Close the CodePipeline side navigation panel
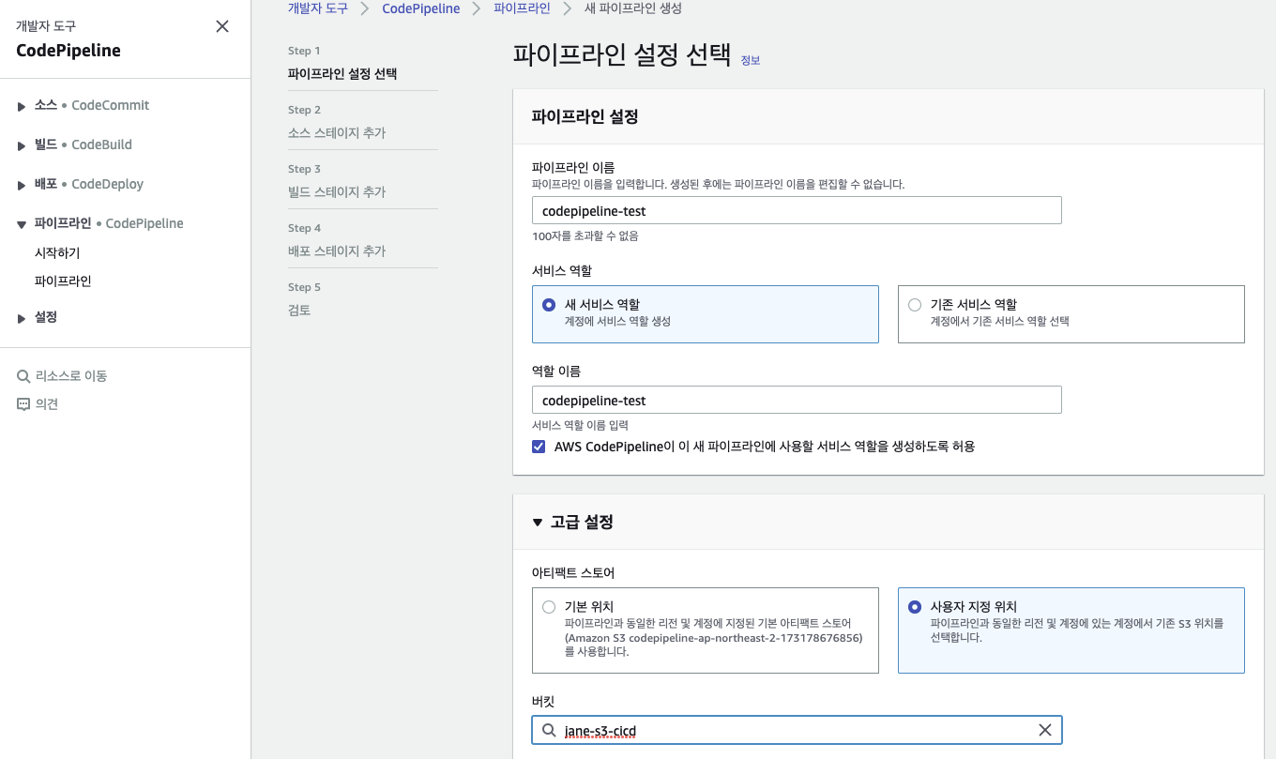Image resolution: width=1276 pixels, height=759 pixels. tap(222, 26)
